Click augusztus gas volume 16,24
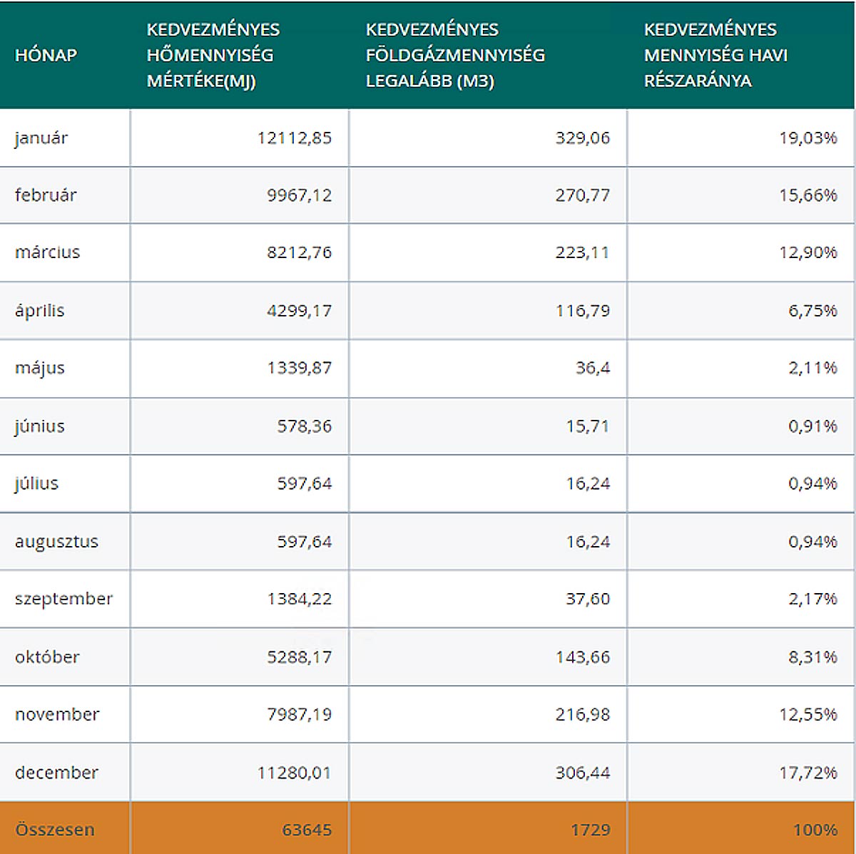Viewport: 856px width, 854px height. 588,542
